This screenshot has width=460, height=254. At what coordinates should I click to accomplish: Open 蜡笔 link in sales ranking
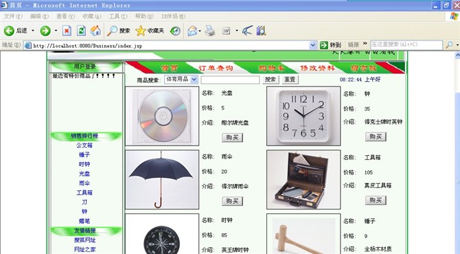[84, 221]
